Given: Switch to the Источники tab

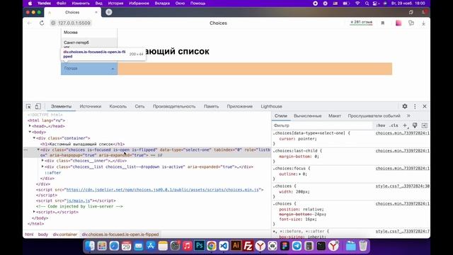Looking at the screenshot, I should [x=91, y=106].
